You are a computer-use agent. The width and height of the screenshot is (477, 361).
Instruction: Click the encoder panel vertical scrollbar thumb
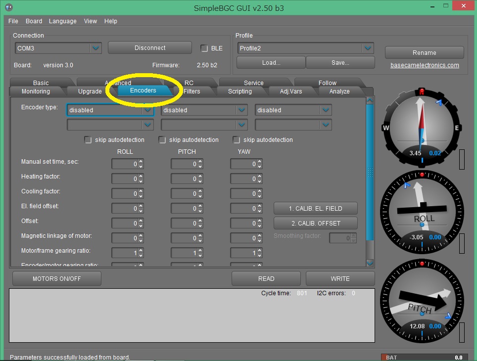tap(370, 172)
